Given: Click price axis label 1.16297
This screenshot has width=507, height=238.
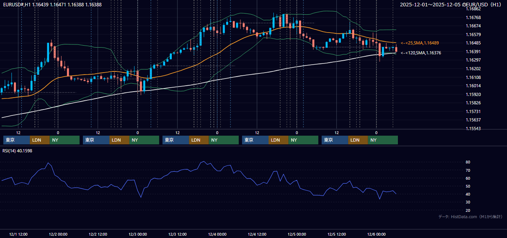Looking at the screenshot, I should point(473,60).
